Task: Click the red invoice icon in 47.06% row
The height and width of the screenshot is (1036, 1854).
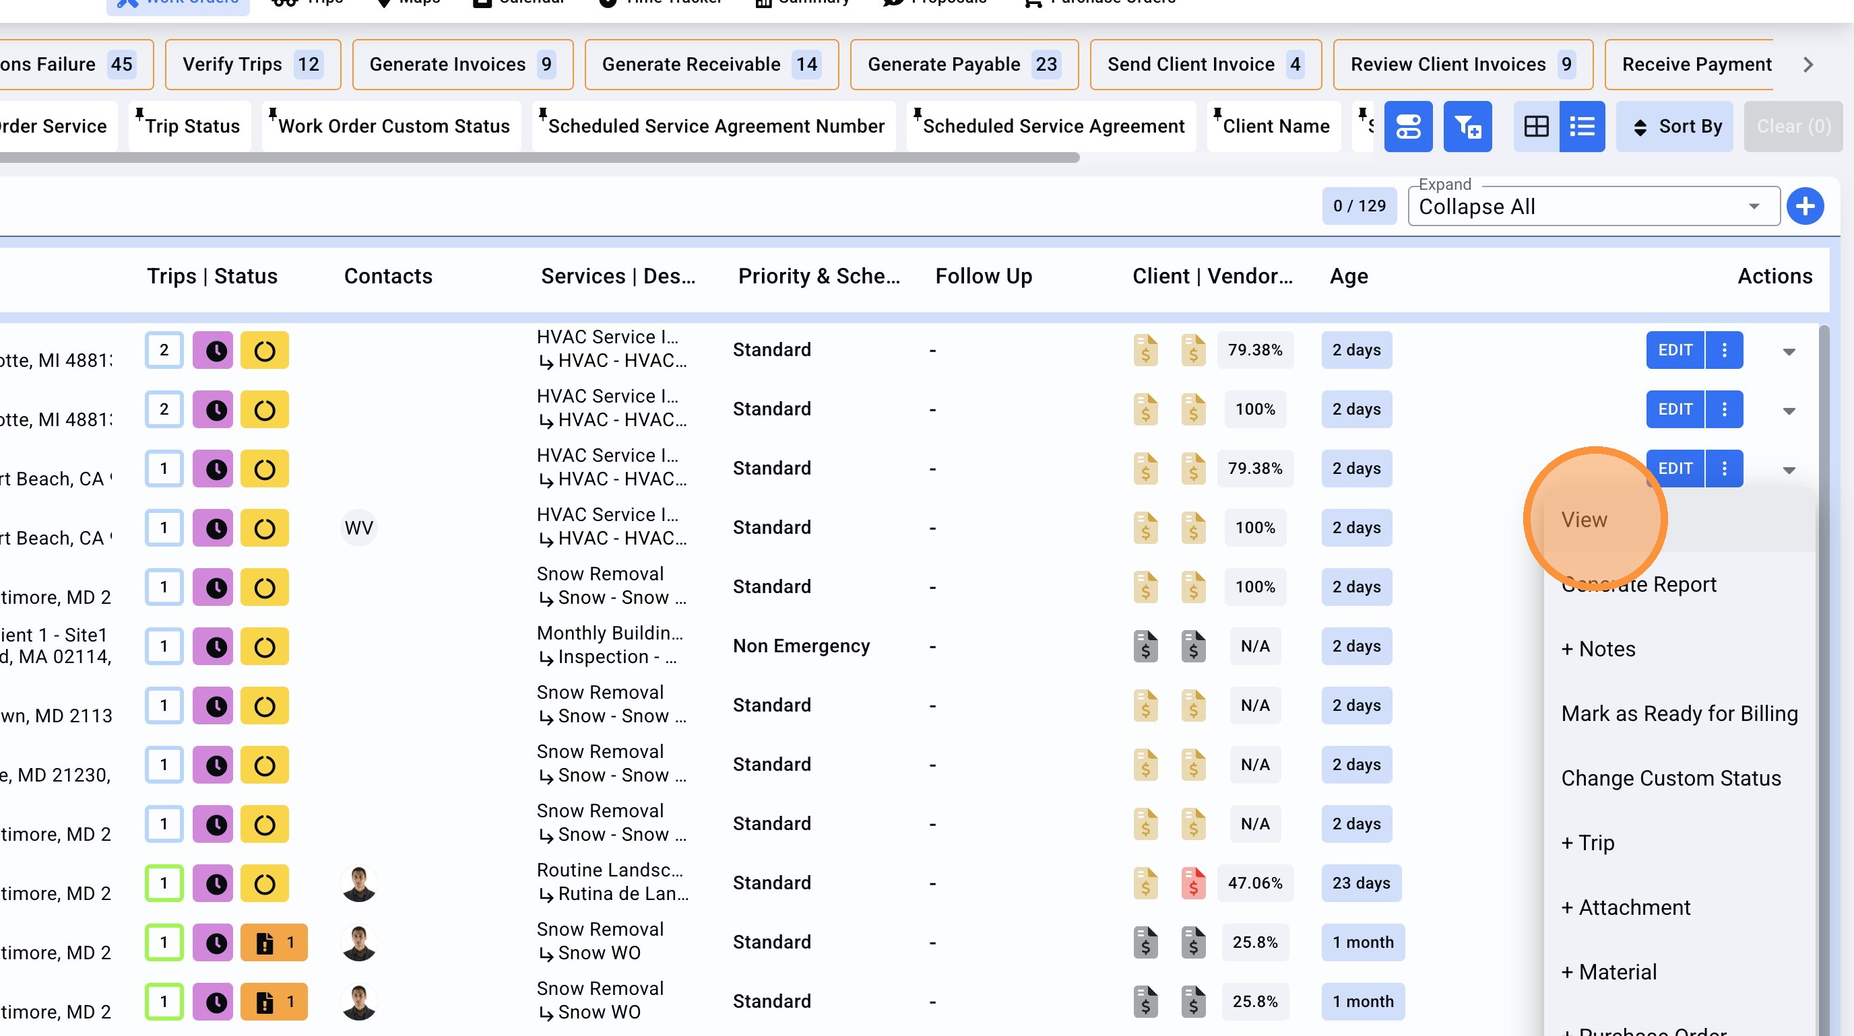Action: (1192, 883)
